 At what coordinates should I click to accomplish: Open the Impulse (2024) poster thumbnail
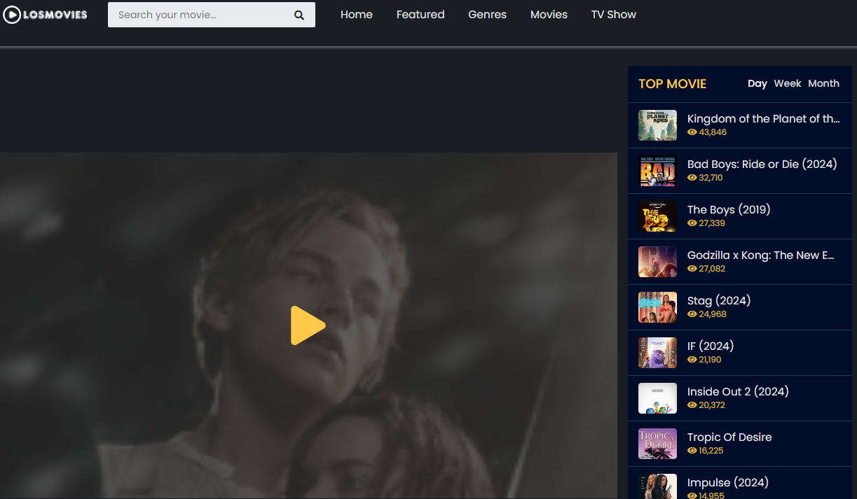tap(657, 486)
